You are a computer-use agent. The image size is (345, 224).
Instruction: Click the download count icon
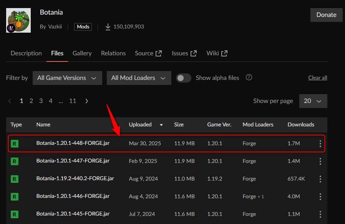pyautogui.click(x=108, y=27)
